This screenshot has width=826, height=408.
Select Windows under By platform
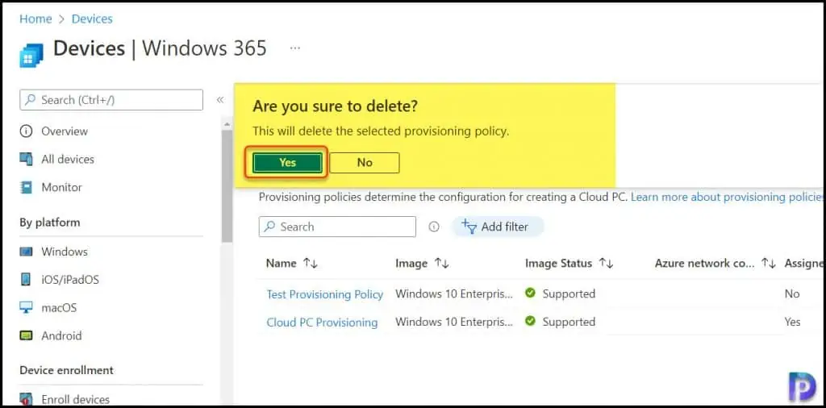click(65, 252)
